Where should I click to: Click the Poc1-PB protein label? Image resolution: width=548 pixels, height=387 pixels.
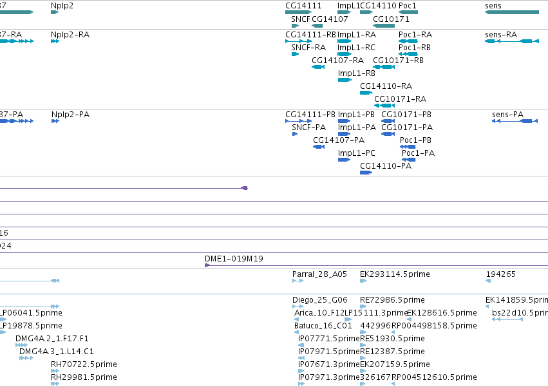coord(416,140)
